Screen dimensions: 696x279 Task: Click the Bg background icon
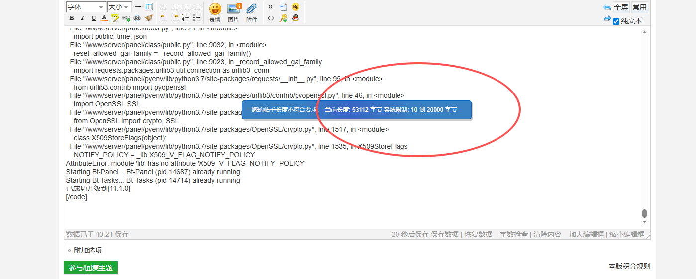296,7
